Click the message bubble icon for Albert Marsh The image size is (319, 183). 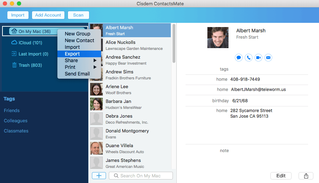(x=239, y=58)
